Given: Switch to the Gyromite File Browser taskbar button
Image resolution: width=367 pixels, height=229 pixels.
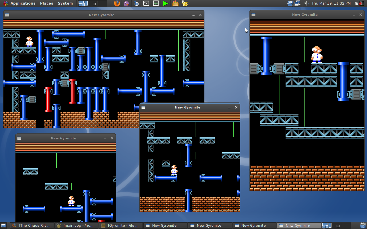Looking at the screenshot, I should click(x=121, y=226).
